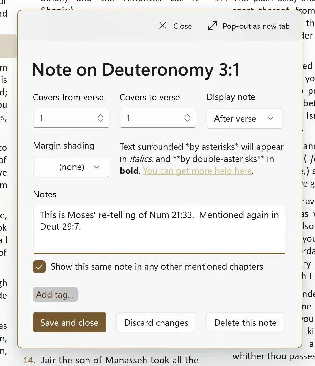
Task: Delete this note
Action: coord(245,323)
